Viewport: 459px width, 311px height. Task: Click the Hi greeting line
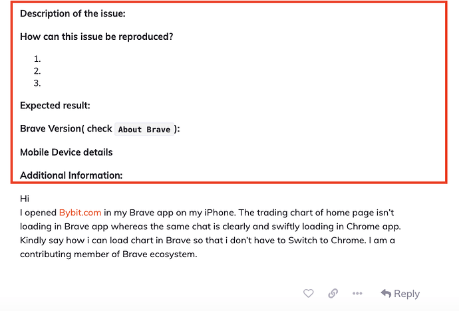pyautogui.click(x=25, y=199)
